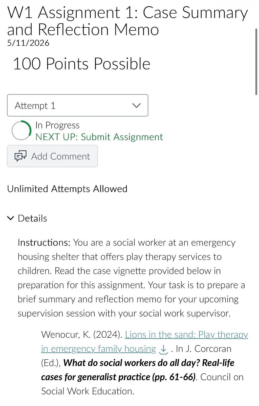
Task: Click the page vertical scrollbar thumb
Action: pyautogui.click(x=256, y=62)
